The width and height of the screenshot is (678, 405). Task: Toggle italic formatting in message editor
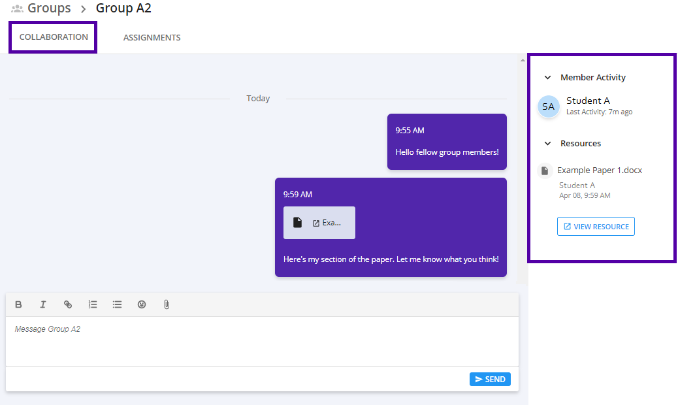pyautogui.click(x=43, y=304)
